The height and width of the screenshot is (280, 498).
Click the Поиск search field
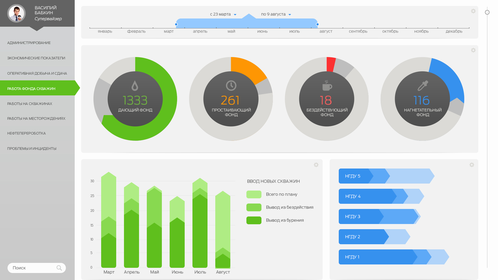(31, 268)
